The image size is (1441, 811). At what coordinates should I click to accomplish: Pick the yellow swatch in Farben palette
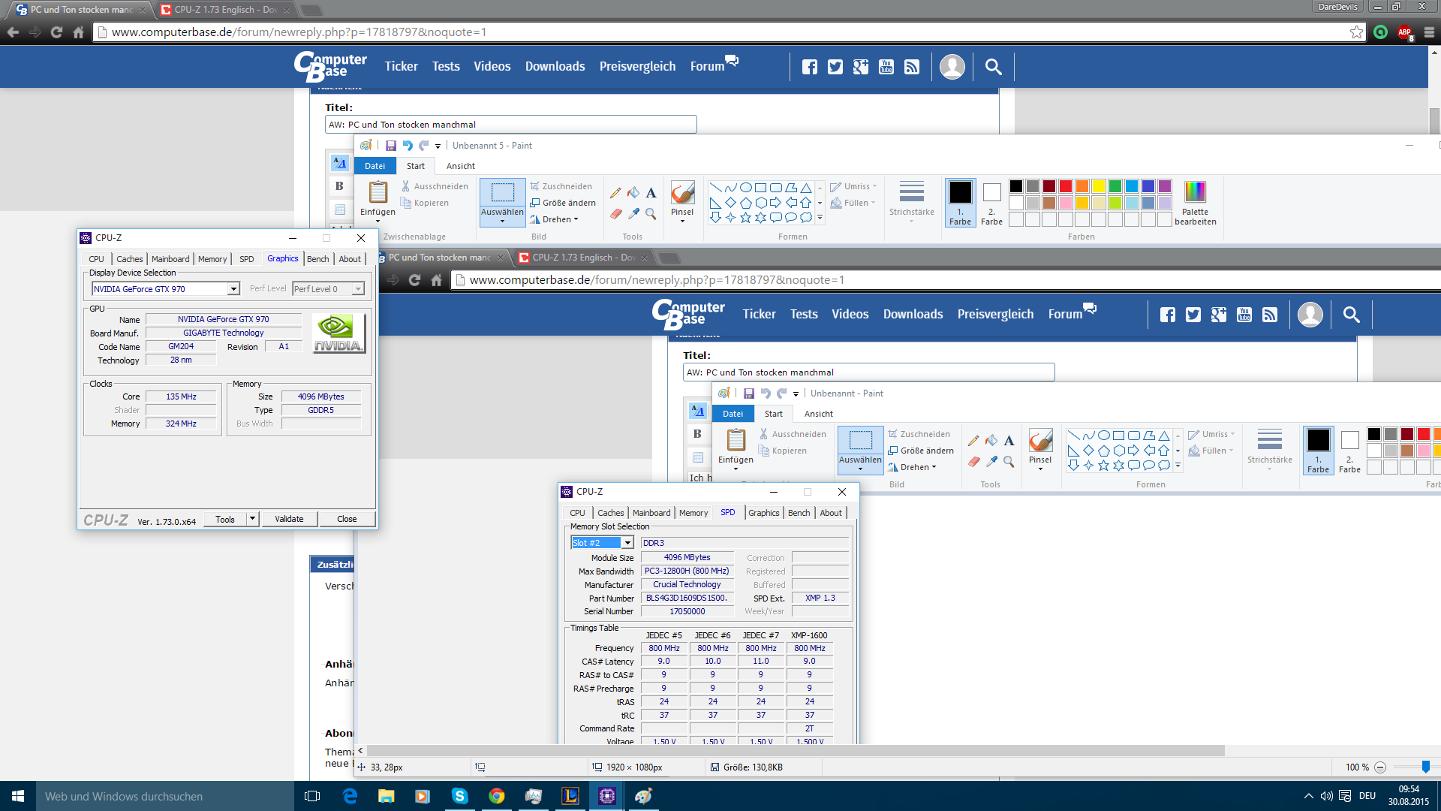coord(1098,186)
